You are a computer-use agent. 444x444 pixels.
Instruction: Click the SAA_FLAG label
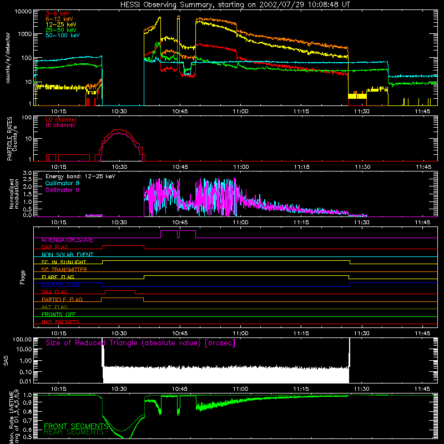point(54,292)
